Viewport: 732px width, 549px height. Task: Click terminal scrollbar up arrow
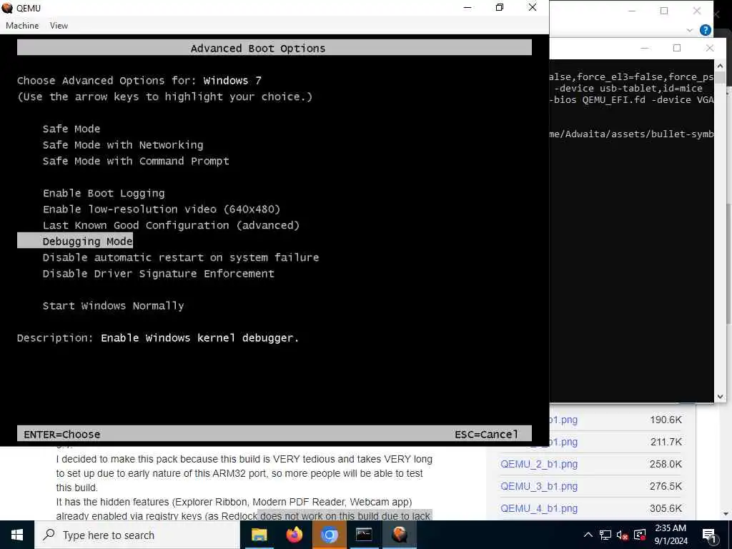pyautogui.click(x=720, y=66)
